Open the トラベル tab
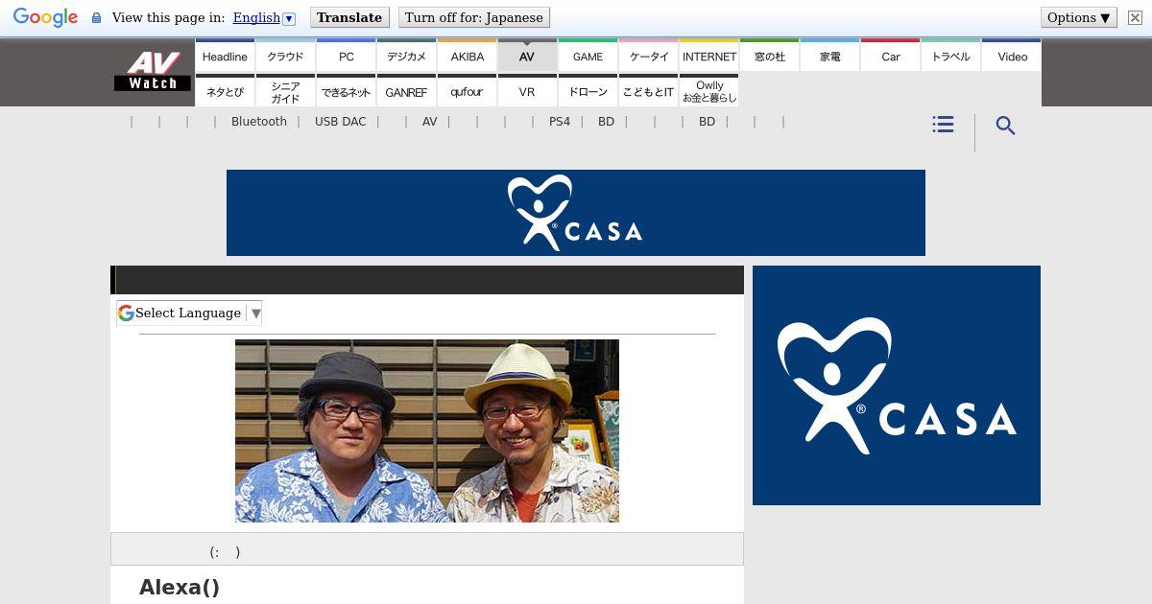The image size is (1152, 604). coord(950,56)
